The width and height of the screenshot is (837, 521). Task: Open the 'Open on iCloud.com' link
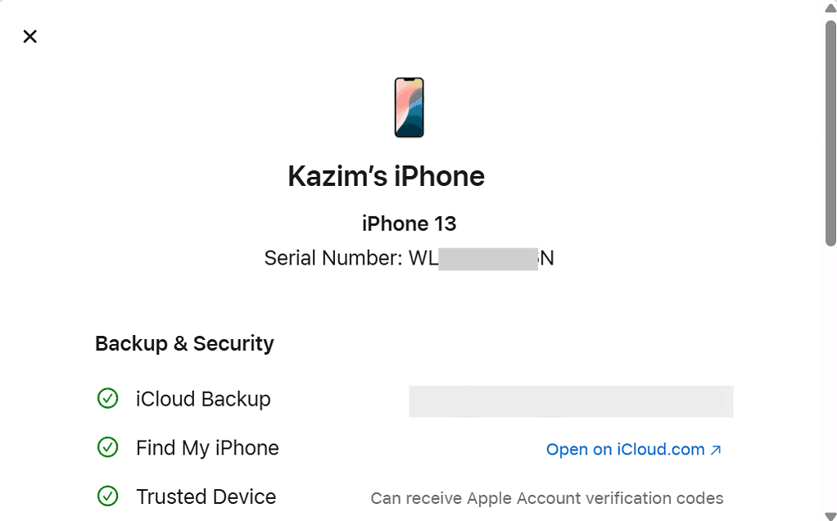tap(625, 449)
